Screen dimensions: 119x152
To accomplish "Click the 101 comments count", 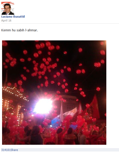I will coord(8,150).
